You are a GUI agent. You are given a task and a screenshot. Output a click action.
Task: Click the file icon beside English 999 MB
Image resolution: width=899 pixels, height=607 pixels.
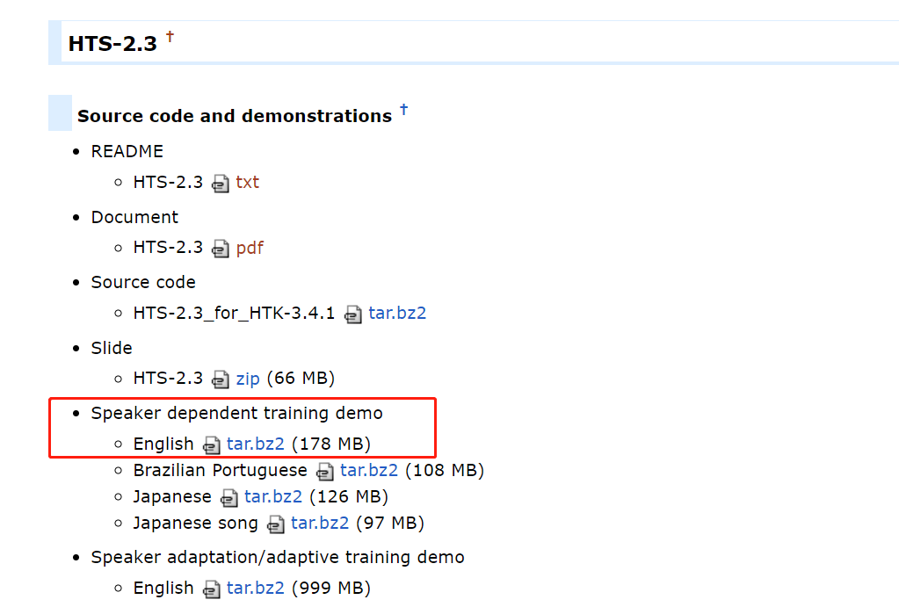pyautogui.click(x=211, y=589)
